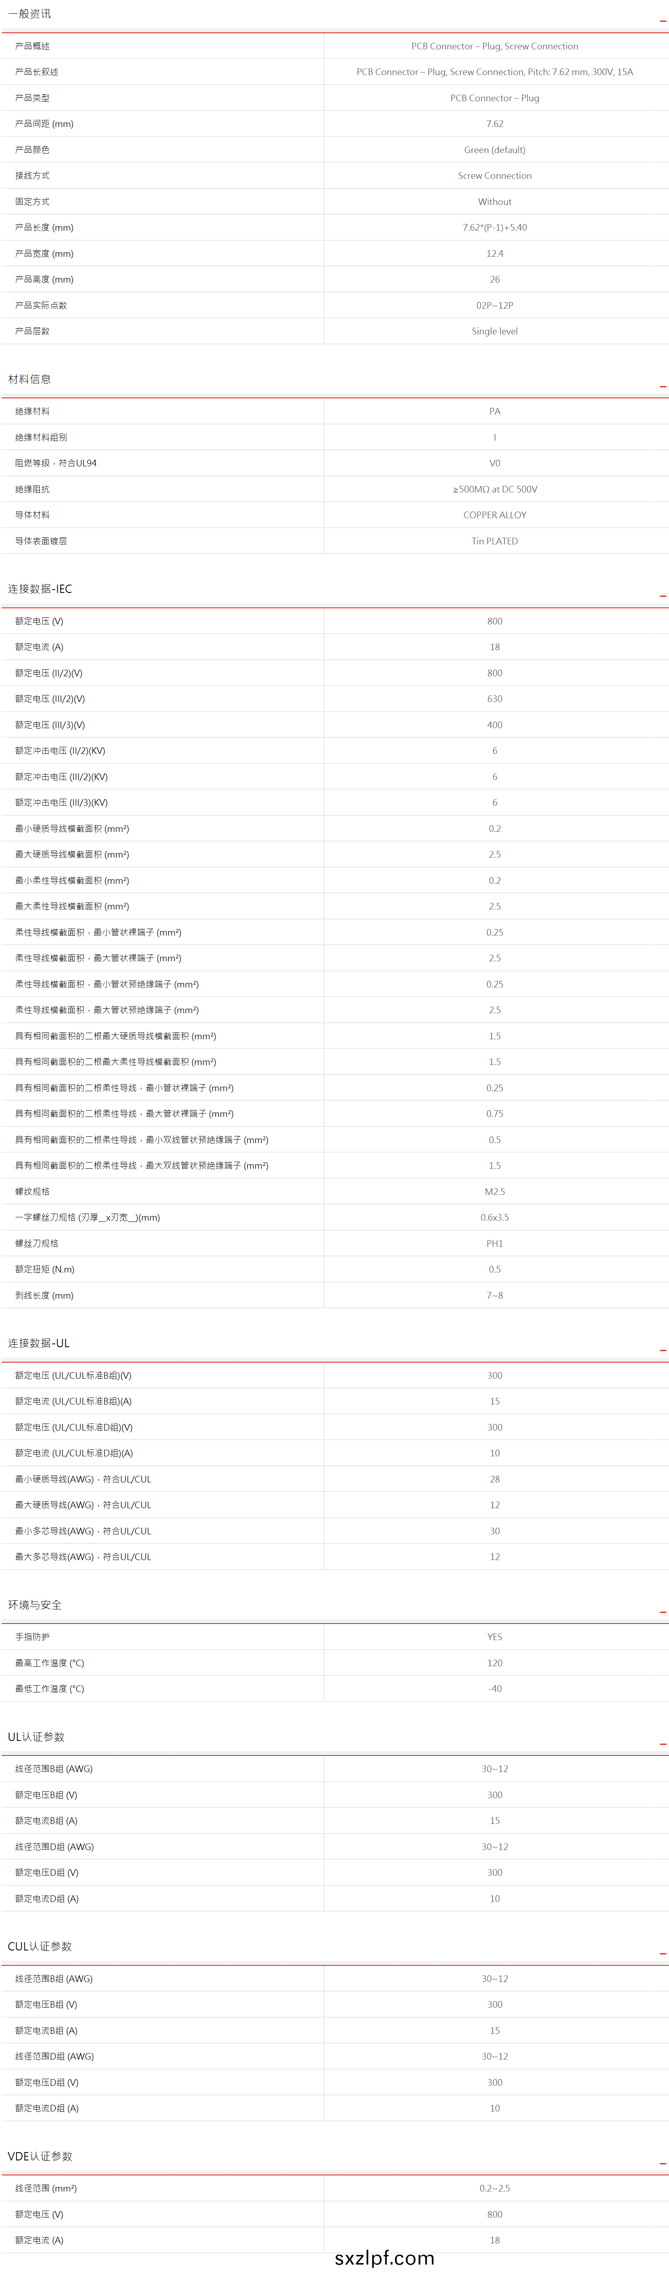Click the minus icon beside 连接数据-IEC

tap(662, 596)
